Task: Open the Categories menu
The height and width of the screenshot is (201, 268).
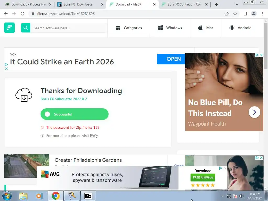Action: point(129,28)
